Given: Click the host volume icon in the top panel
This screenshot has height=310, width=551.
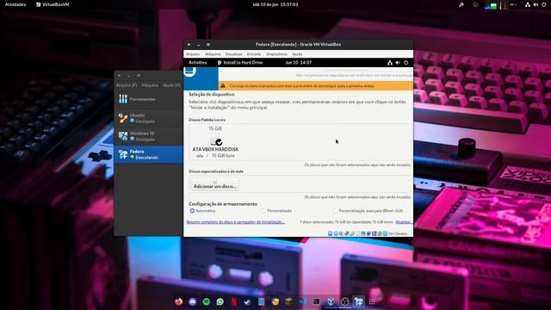Looking at the screenshot, I should click(x=536, y=4).
